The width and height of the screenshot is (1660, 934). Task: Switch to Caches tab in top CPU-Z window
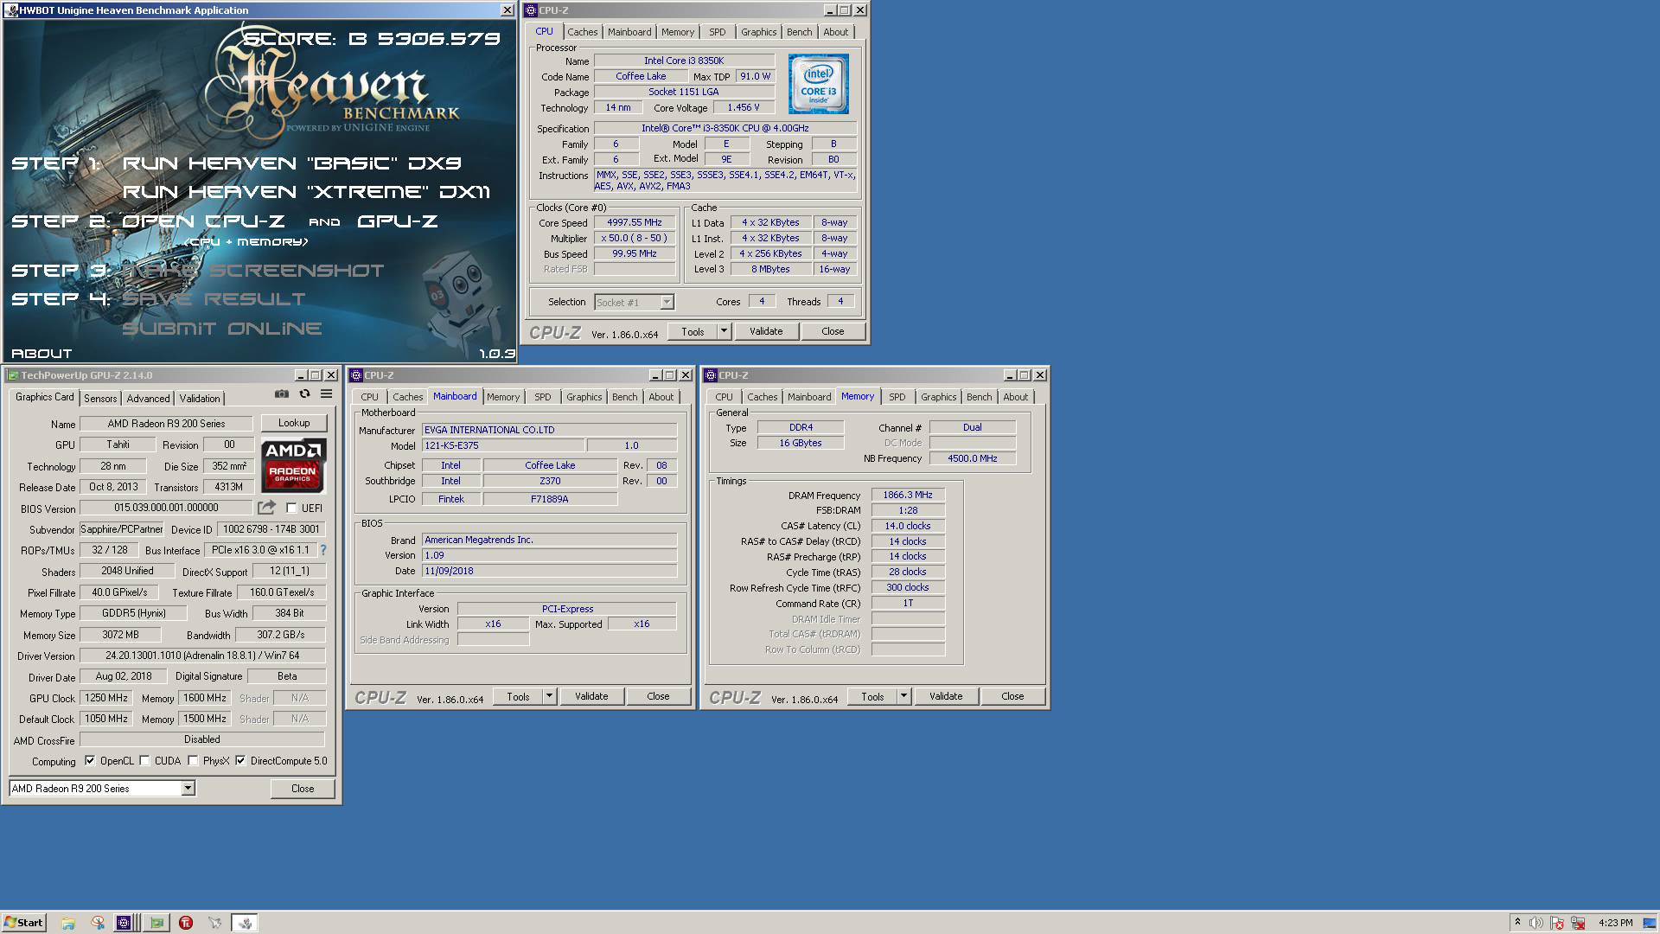point(582,32)
